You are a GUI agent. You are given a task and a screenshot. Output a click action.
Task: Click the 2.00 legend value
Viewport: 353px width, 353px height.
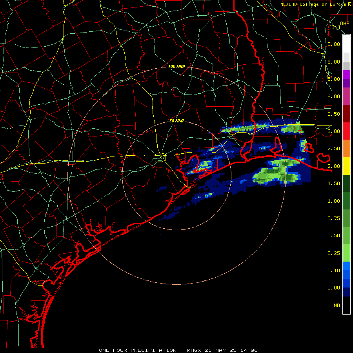334,166
